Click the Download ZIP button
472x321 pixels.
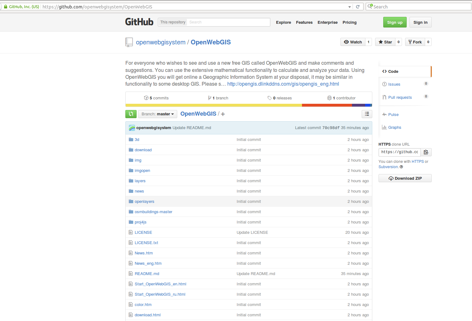405,178
